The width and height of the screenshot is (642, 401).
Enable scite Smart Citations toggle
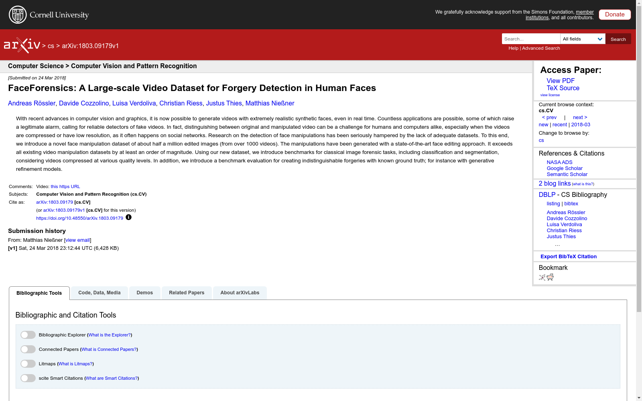point(28,378)
